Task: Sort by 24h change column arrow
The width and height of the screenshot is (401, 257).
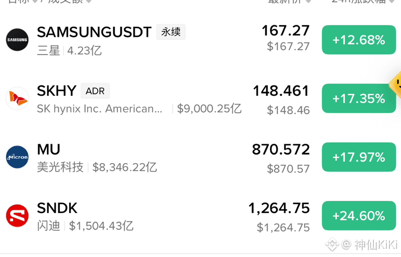Action: coord(391,1)
